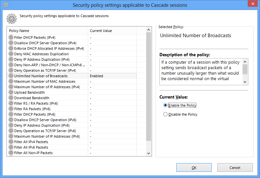The width and height of the screenshot is (260, 178).
Task: Click gear icon beside Filter DHCP Packets (IPv4)
Action: [11, 37]
